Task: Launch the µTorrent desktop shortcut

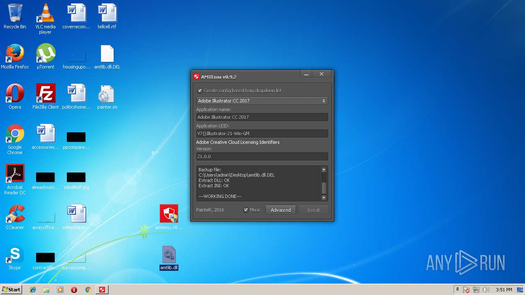Action: pyautogui.click(x=45, y=57)
